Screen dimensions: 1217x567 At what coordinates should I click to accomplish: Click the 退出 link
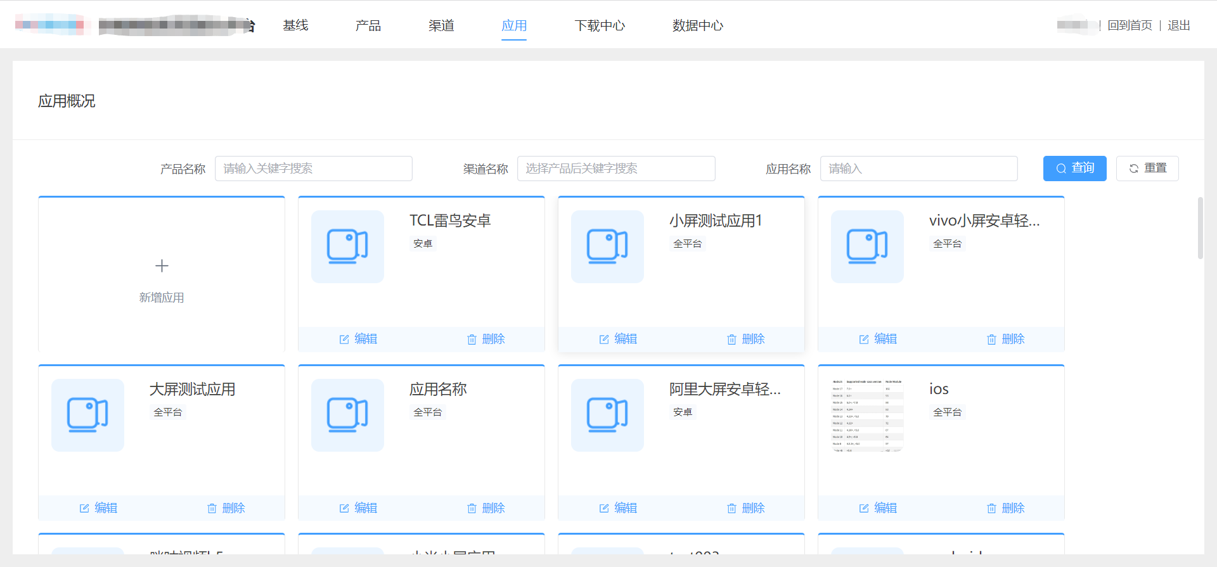tap(1179, 25)
